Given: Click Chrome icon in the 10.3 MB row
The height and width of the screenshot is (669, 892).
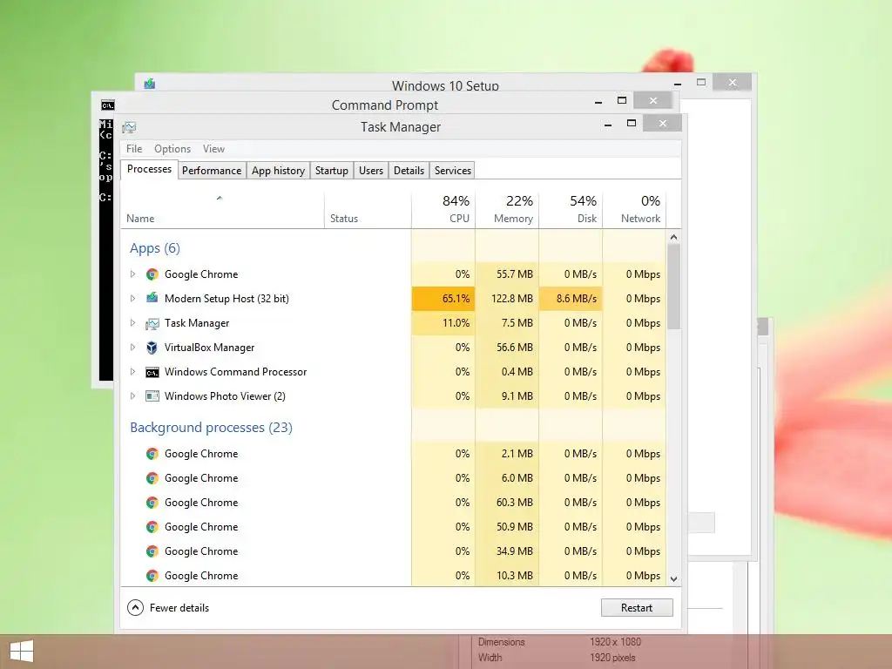Looking at the screenshot, I should 152,576.
